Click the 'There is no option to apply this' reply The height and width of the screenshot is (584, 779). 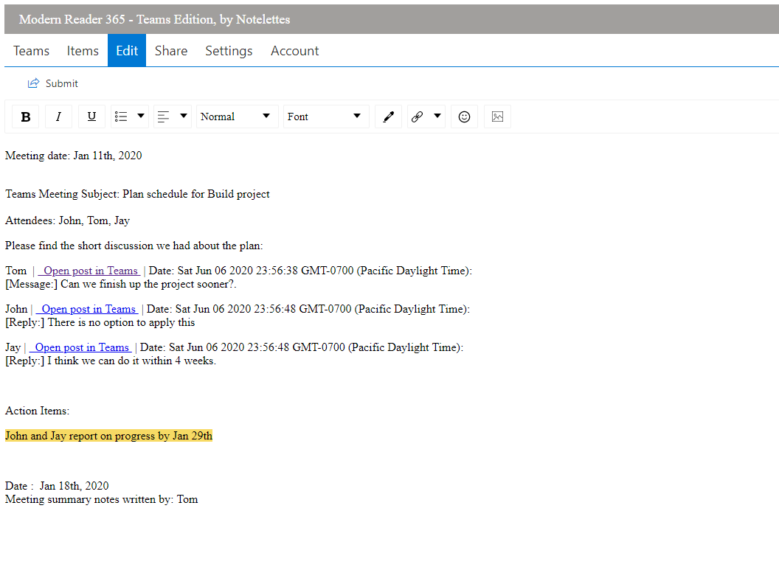coord(100,322)
